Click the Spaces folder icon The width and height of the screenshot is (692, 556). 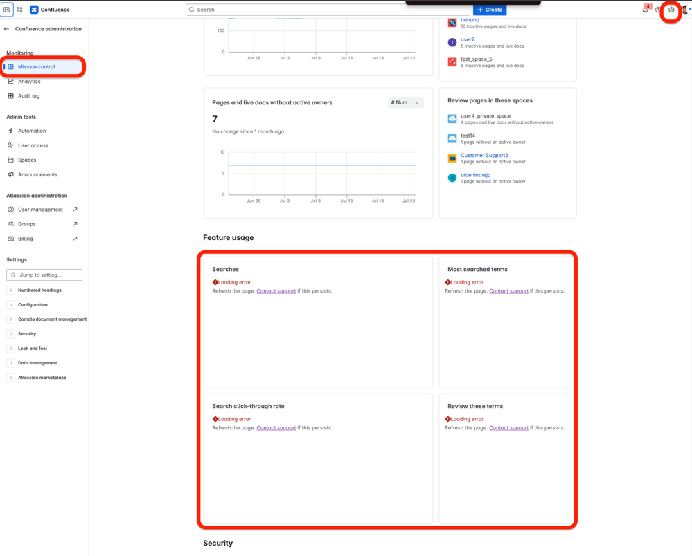point(11,160)
